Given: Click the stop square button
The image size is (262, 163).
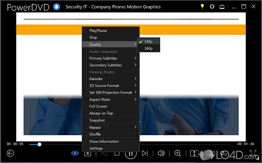Looking at the screenshot, I should pos(117,154).
